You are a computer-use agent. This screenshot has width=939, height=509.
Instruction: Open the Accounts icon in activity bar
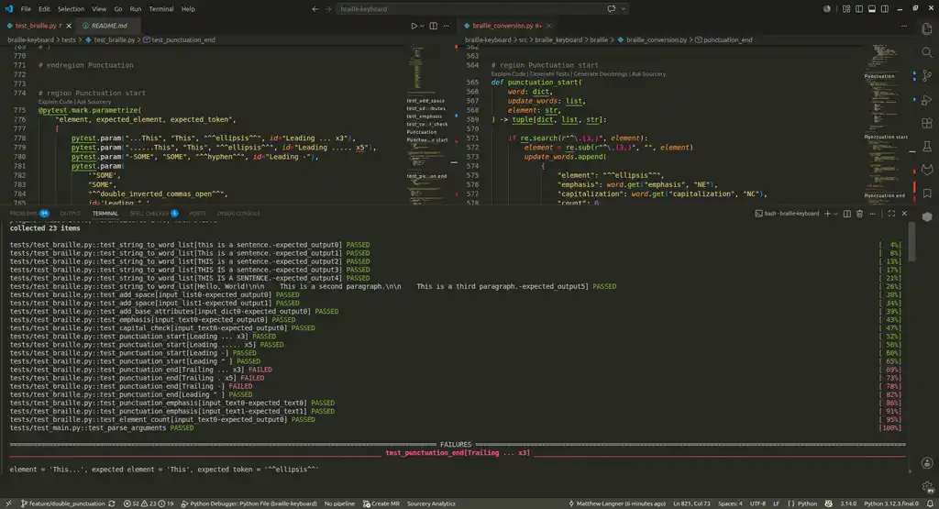point(927,463)
